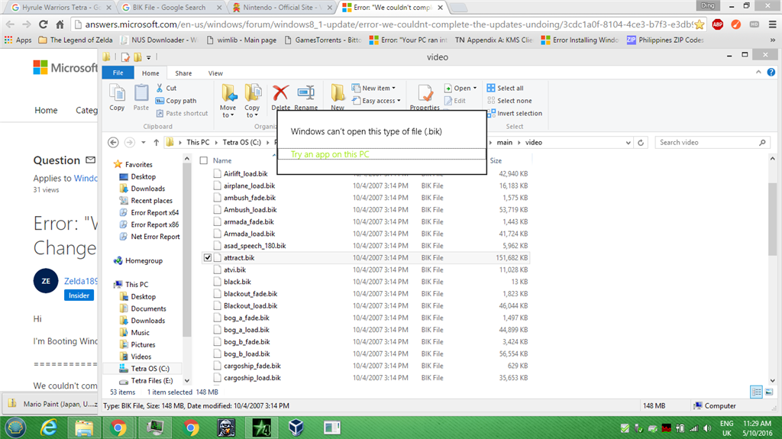The height and width of the screenshot is (439, 782).
Task: Open the Easy access dropdown
Action: (376, 101)
